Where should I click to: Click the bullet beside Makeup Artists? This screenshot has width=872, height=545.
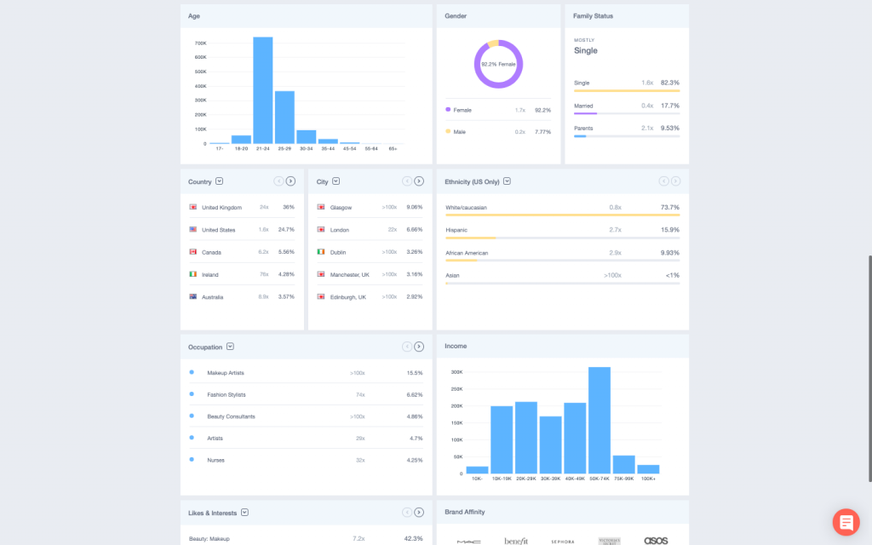(x=192, y=373)
